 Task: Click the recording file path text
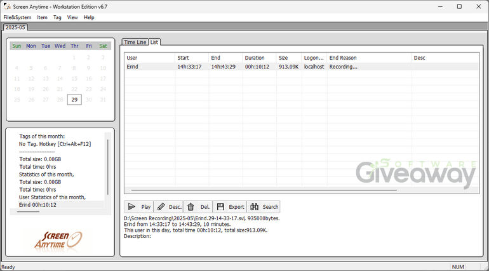pyautogui.click(x=201, y=219)
